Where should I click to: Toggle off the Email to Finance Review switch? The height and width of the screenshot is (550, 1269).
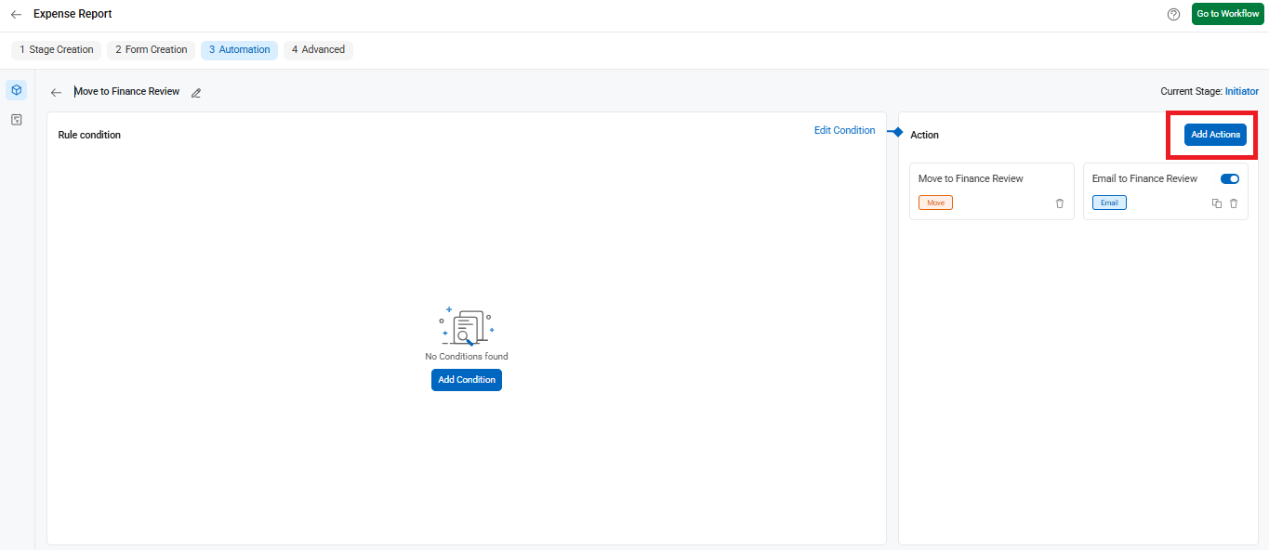point(1230,178)
